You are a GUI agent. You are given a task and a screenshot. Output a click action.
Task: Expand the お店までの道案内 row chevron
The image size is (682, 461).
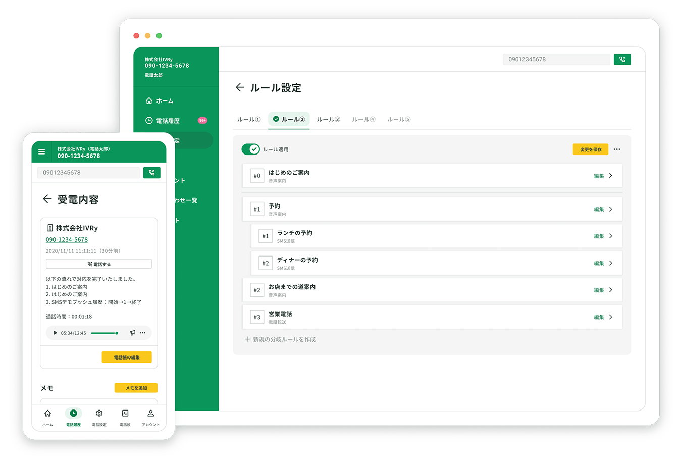pyautogui.click(x=611, y=290)
